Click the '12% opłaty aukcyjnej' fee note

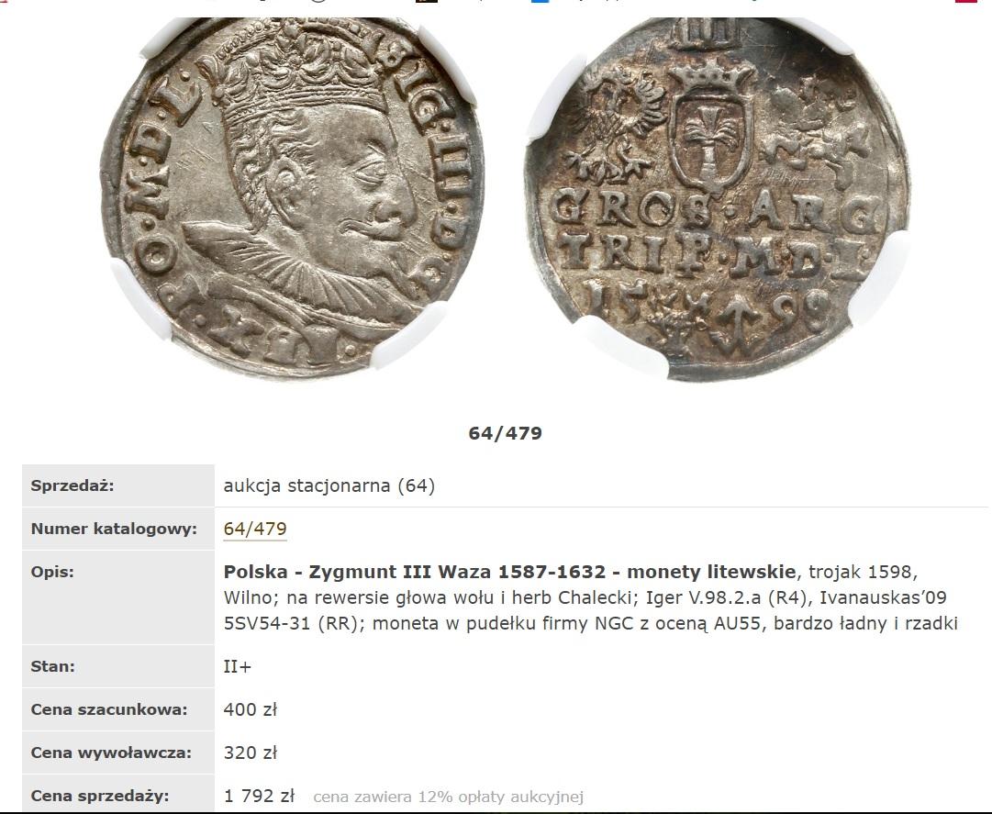(x=500, y=797)
